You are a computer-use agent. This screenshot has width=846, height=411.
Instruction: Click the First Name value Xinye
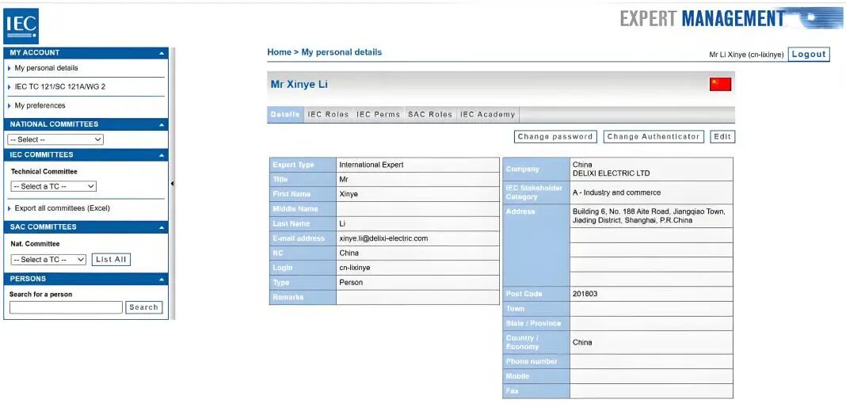[x=349, y=194]
